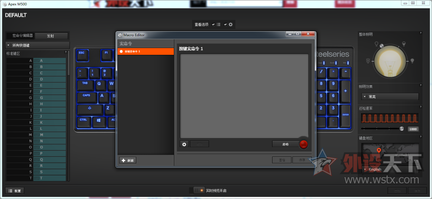
Task: Click the 启动 start button
Action: 286,144
